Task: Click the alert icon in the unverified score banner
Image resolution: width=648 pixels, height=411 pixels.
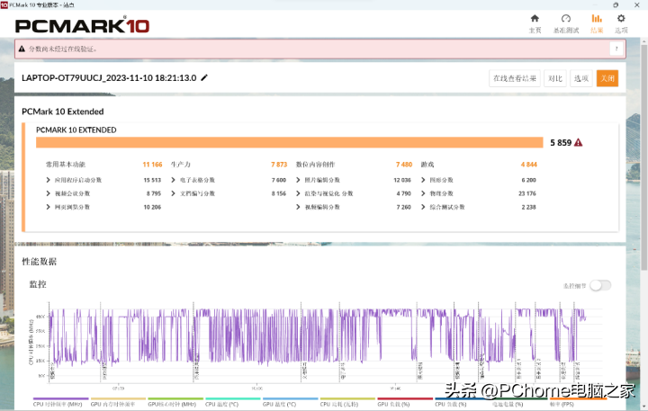Action: coord(22,49)
